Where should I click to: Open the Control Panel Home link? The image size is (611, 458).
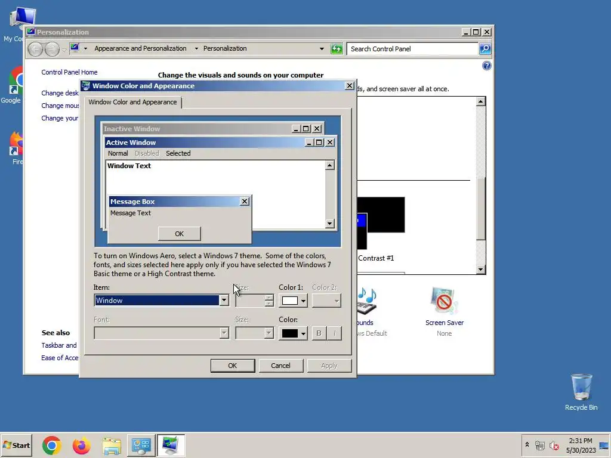[69, 72]
